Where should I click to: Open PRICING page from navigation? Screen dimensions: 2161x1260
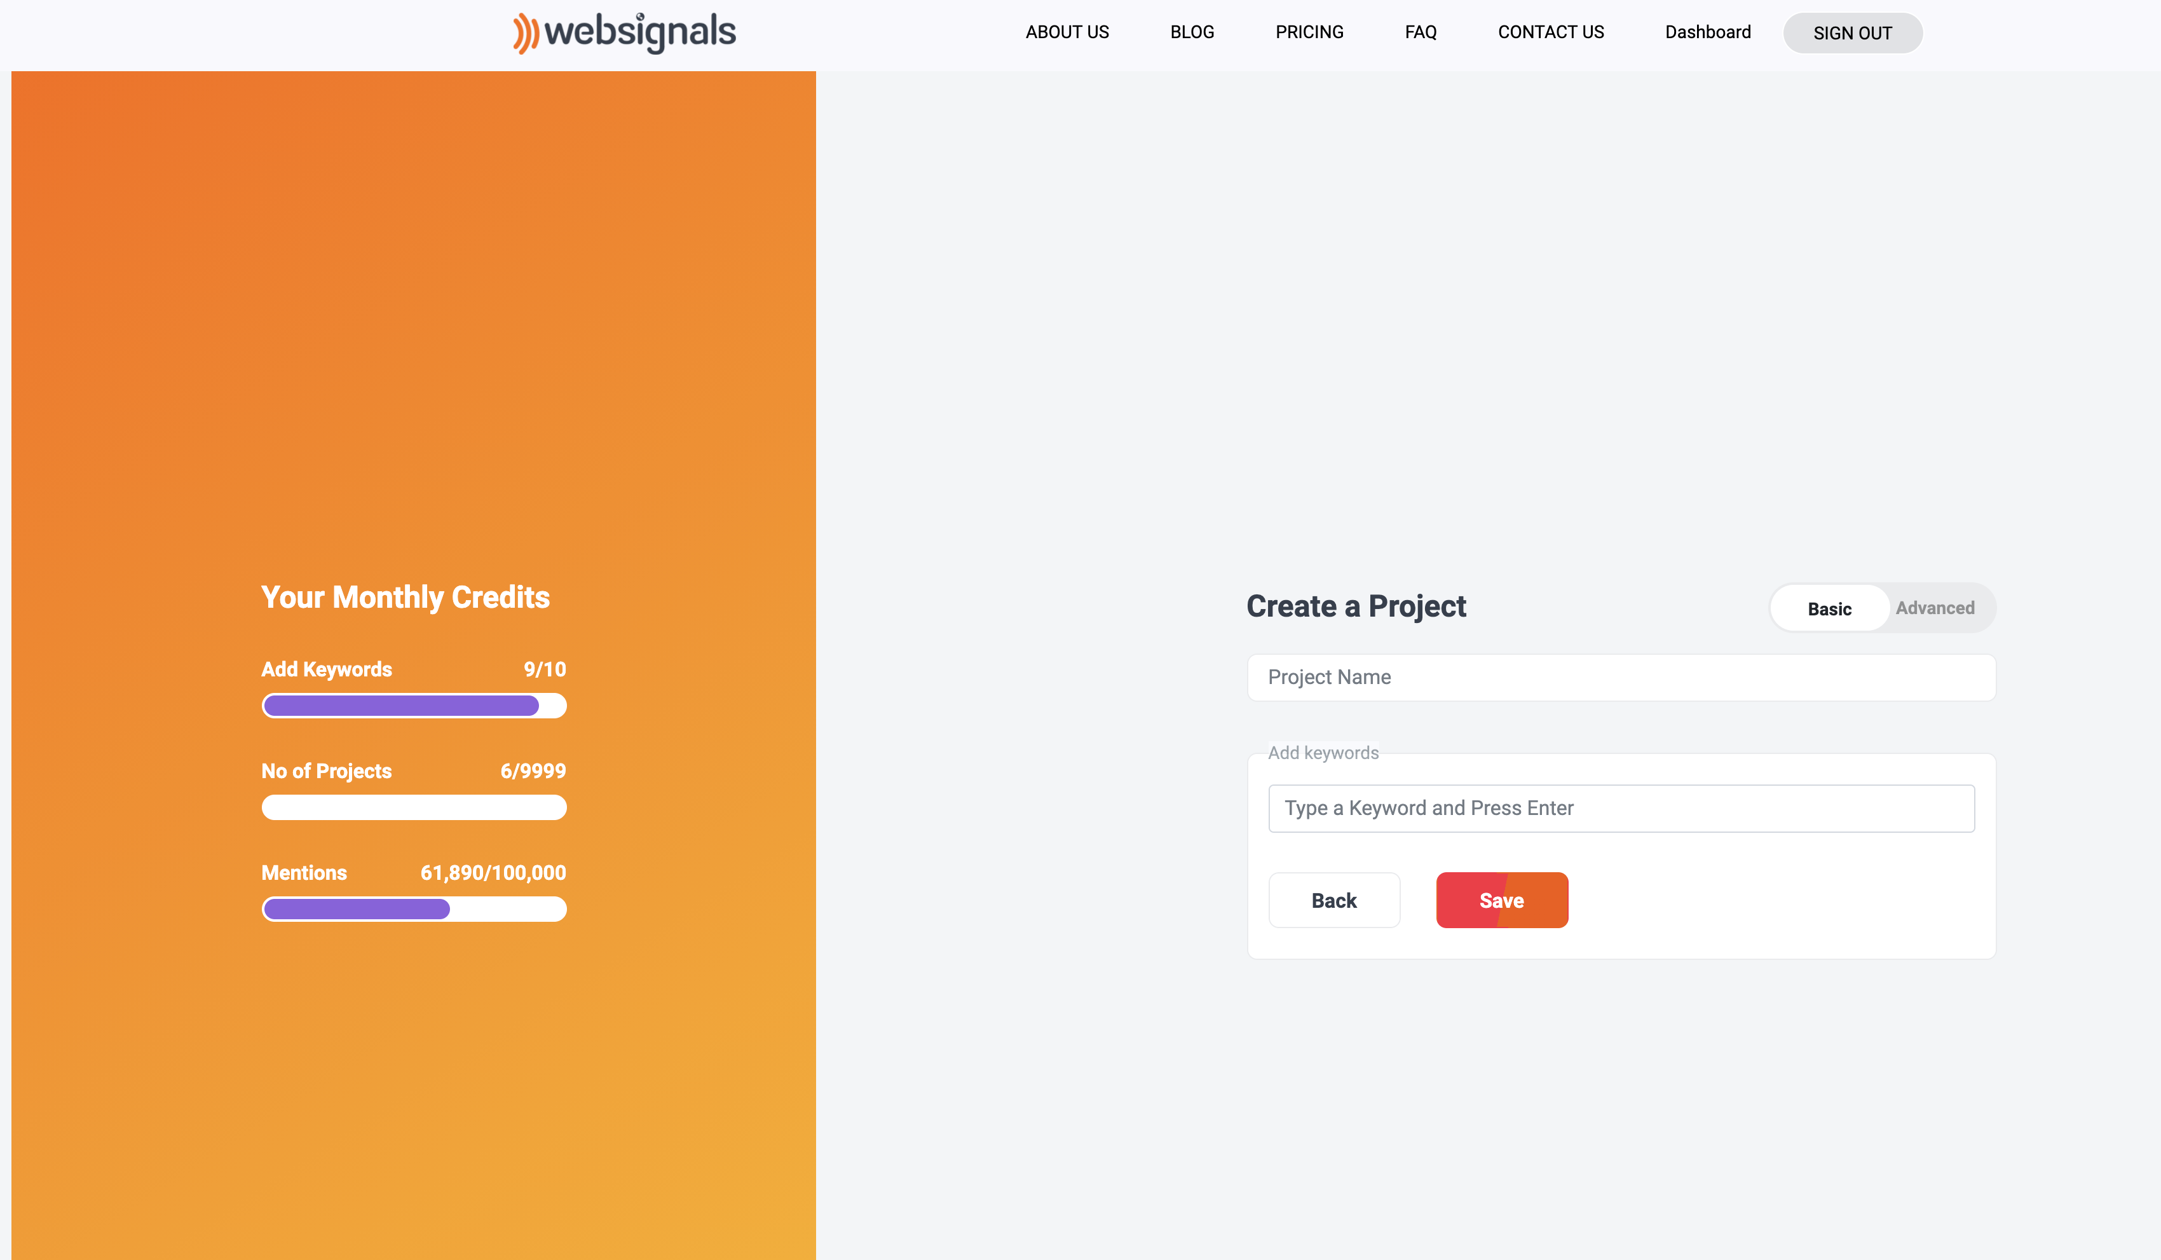[1307, 32]
